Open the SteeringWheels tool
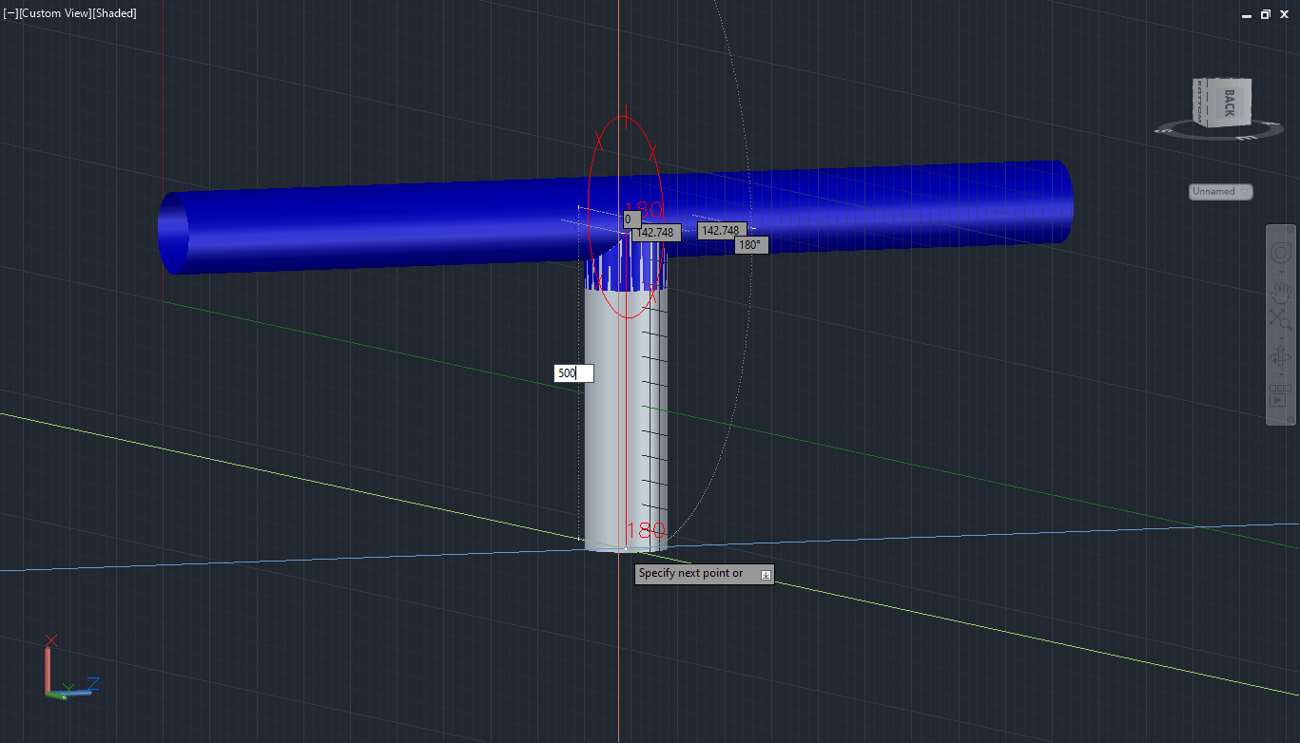This screenshot has height=743, width=1300. tap(1281, 252)
